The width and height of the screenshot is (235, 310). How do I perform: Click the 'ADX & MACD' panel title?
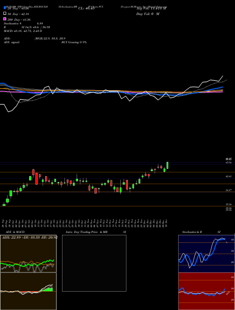click(15, 232)
